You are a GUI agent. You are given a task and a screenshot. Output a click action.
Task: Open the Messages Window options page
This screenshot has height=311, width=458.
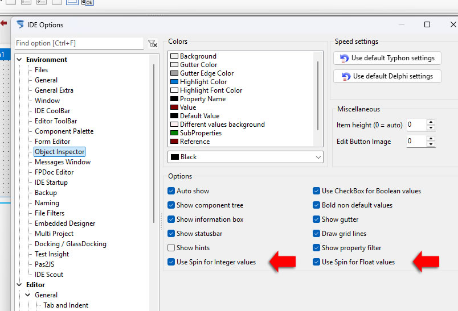point(63,162)
